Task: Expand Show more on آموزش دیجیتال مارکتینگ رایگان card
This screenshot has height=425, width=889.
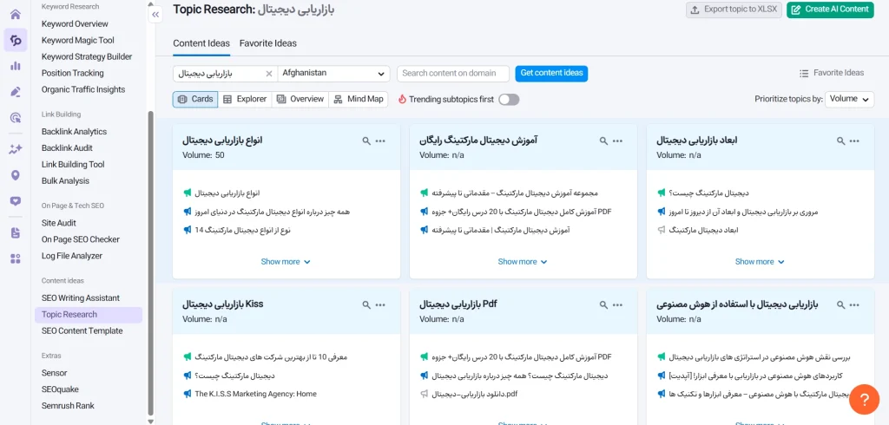Action: tap(523, 262)
